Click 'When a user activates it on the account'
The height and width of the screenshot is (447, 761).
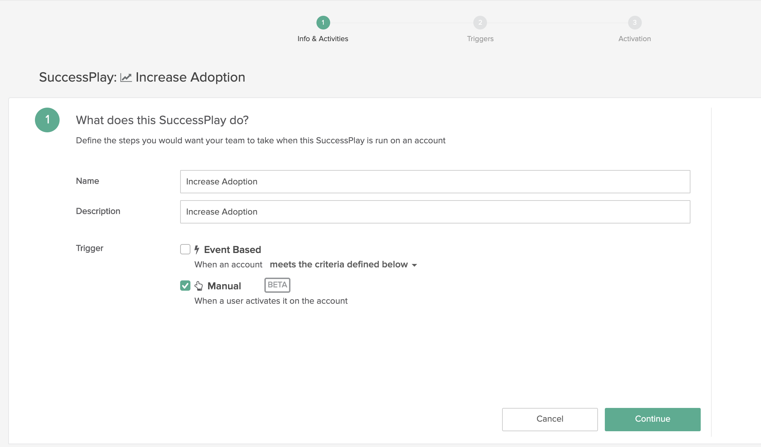271,301
